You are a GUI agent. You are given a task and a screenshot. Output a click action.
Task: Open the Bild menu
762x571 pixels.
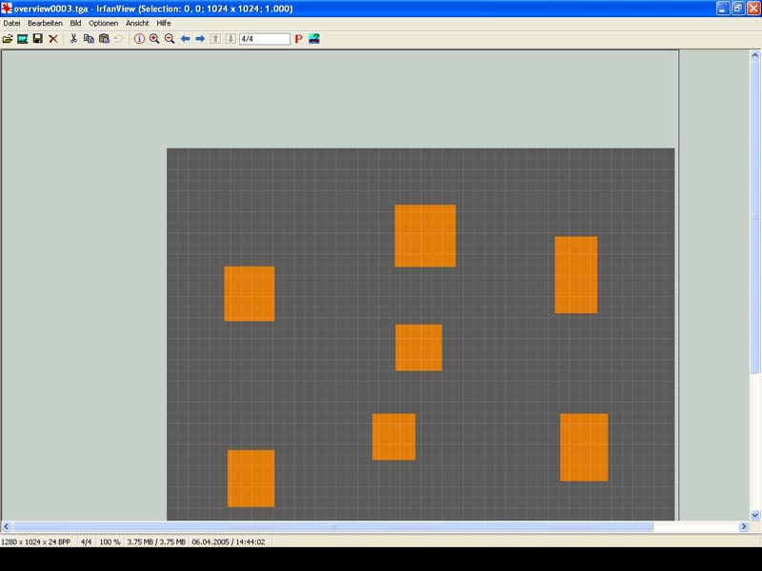click(75, 23)
